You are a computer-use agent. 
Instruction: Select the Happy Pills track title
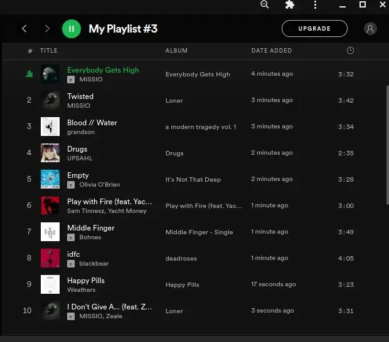click(86, 281)
